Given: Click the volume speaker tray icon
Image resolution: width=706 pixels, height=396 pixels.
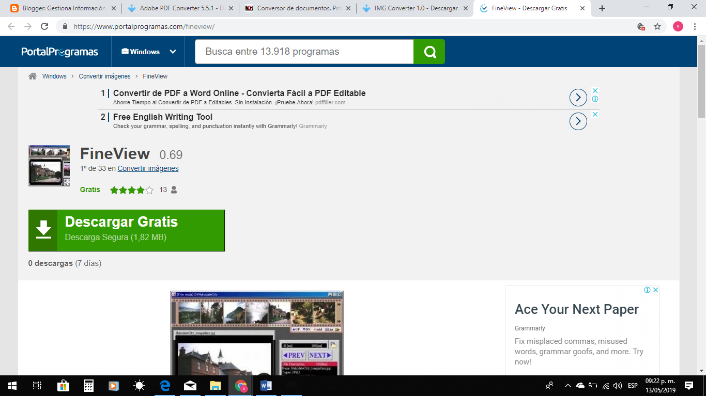Looking at the screenshot, I should pyautogui.click(x=618, y=386).
